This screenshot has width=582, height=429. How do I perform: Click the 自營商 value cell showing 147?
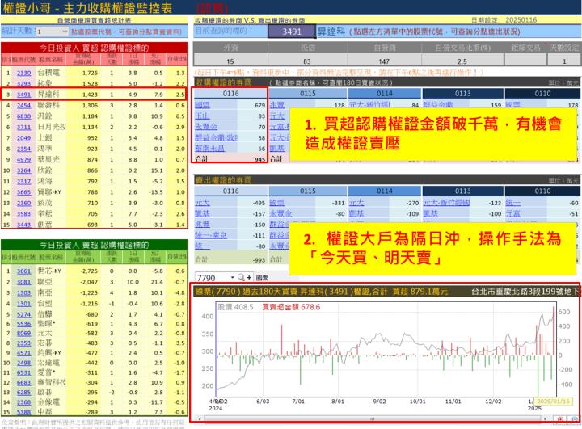(x=384, y=61)
